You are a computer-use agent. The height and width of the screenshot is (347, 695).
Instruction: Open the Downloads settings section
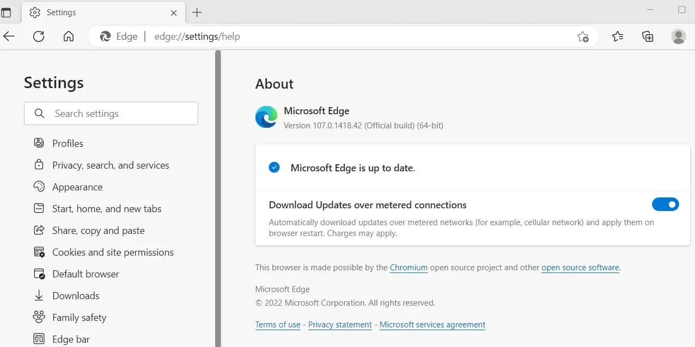coord(76,296)
